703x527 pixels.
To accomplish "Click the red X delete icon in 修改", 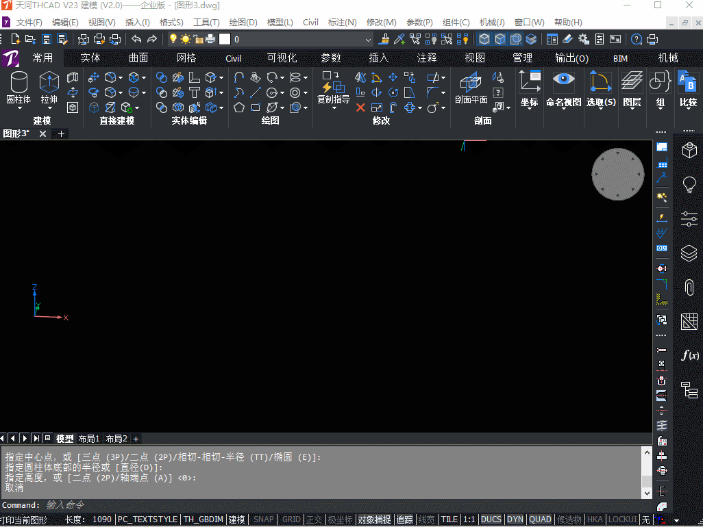I will [360, 107].
